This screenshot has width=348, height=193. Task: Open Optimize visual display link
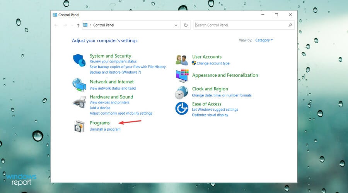tap(210, 115)
